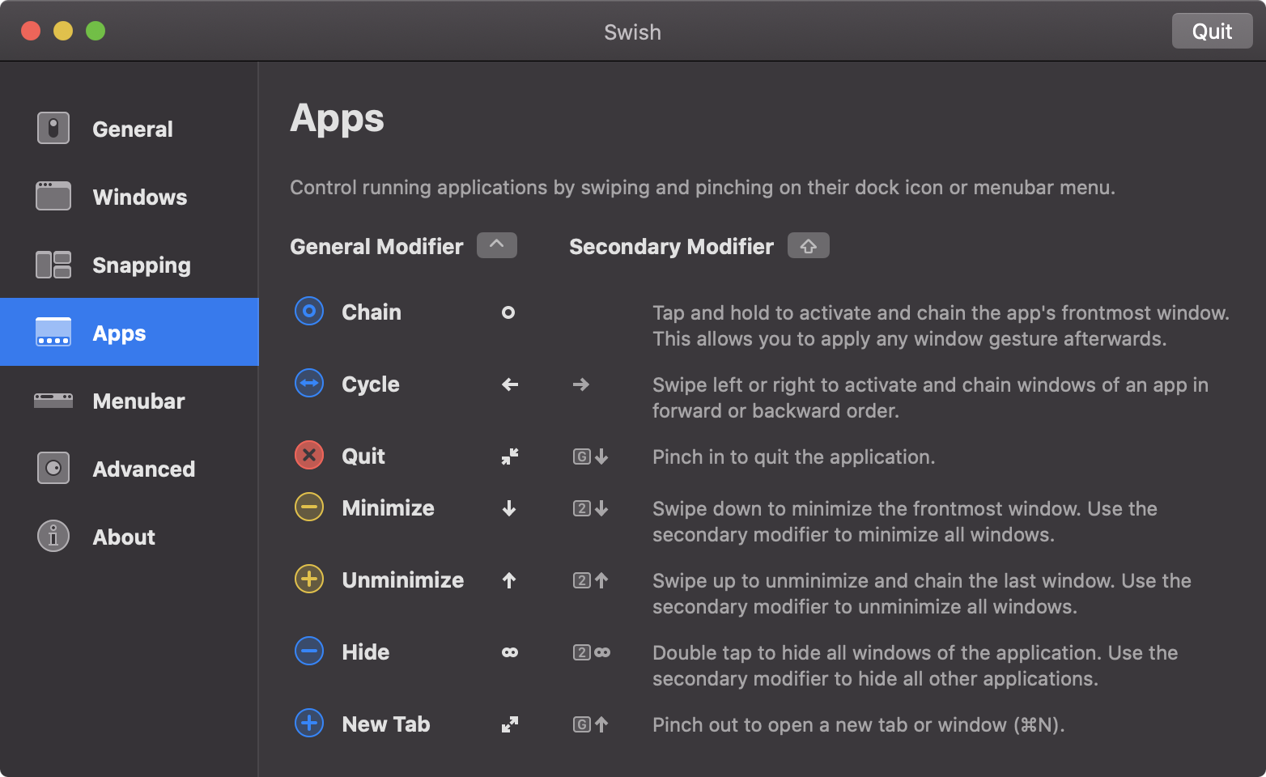1266x777 pixels.
Task: Switch to the Advanced tab
Action: 130,469
